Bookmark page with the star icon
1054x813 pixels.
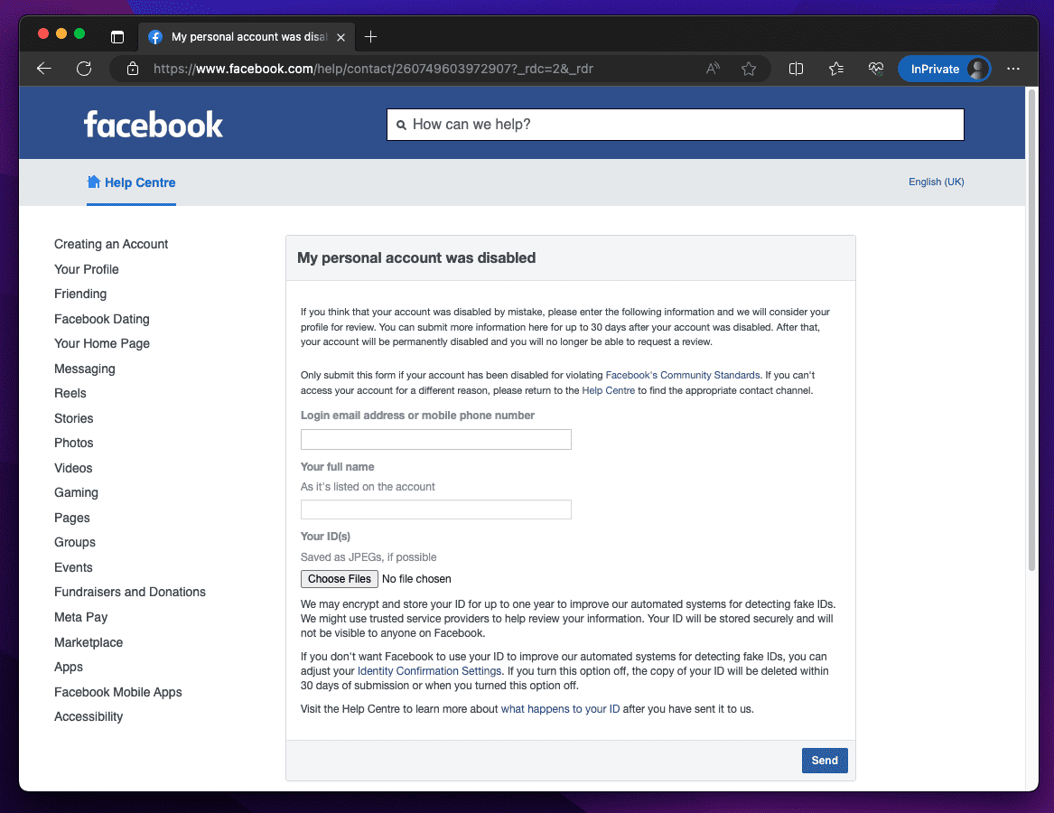point(749,69)
